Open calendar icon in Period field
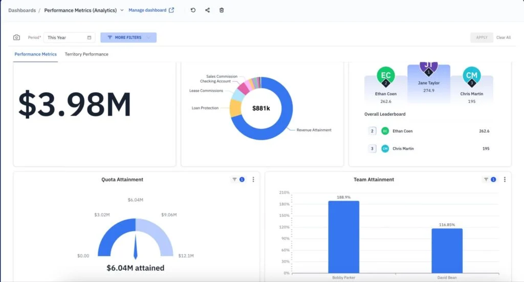 89,37
